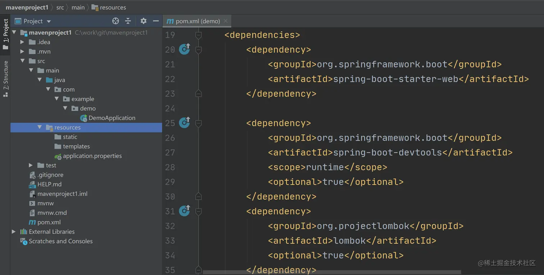
Task: Click line number 24 in the gutter
Action: click(170, 108)
